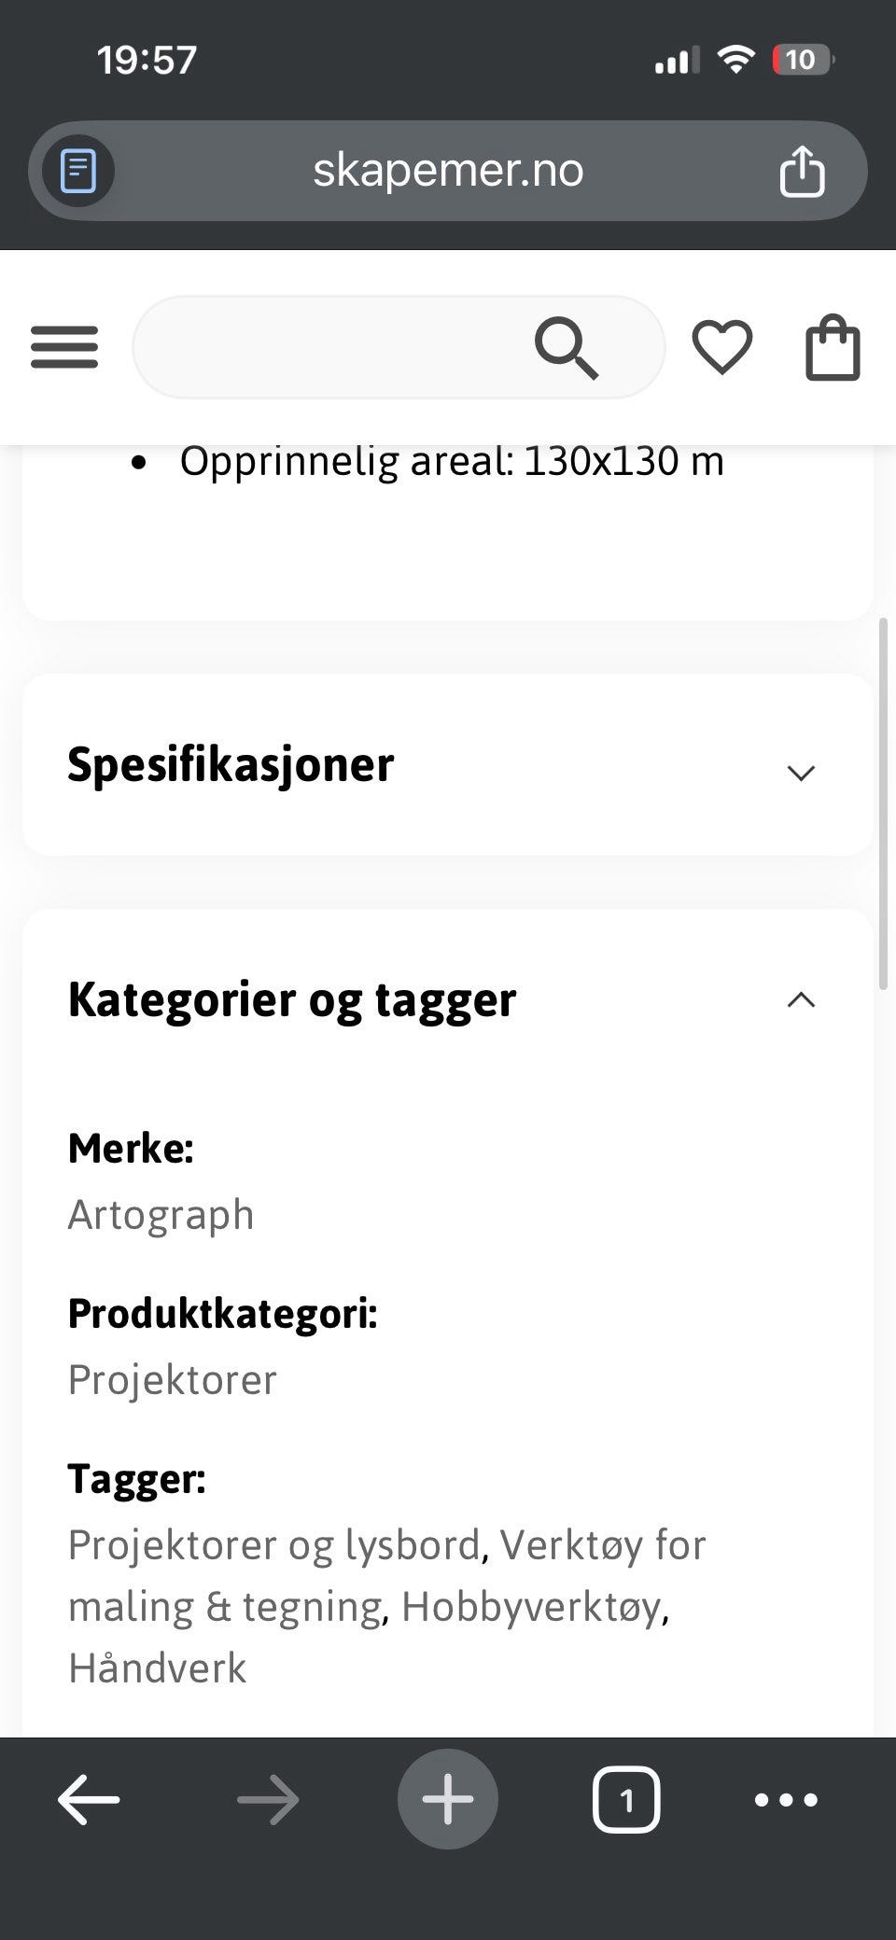Go back with the browser arrow
Screen dimensions: 896x1940
point(89,1799)
